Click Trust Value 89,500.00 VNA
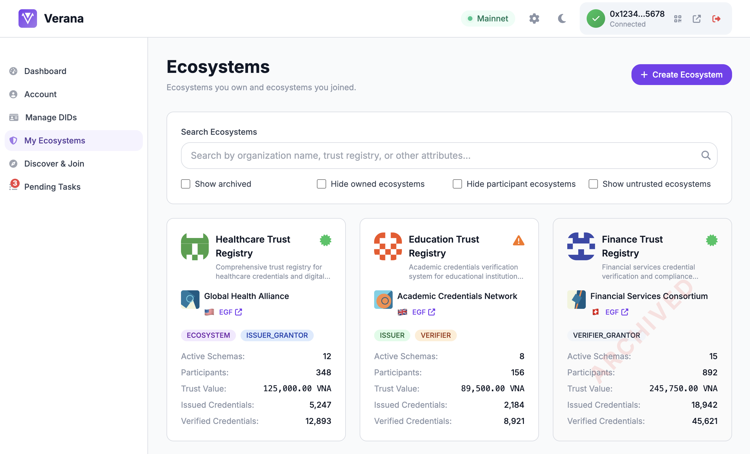The height and width of the screenshot is (454, 750). tap(492, 389)
